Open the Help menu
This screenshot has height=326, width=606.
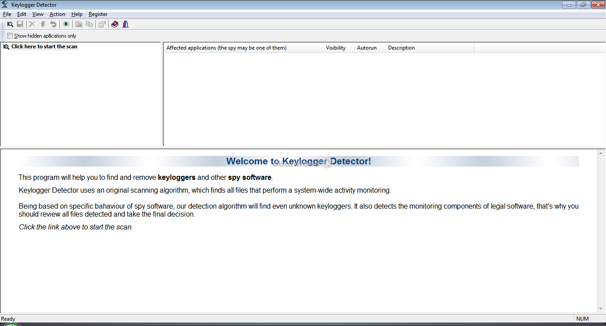click(77, 14)
